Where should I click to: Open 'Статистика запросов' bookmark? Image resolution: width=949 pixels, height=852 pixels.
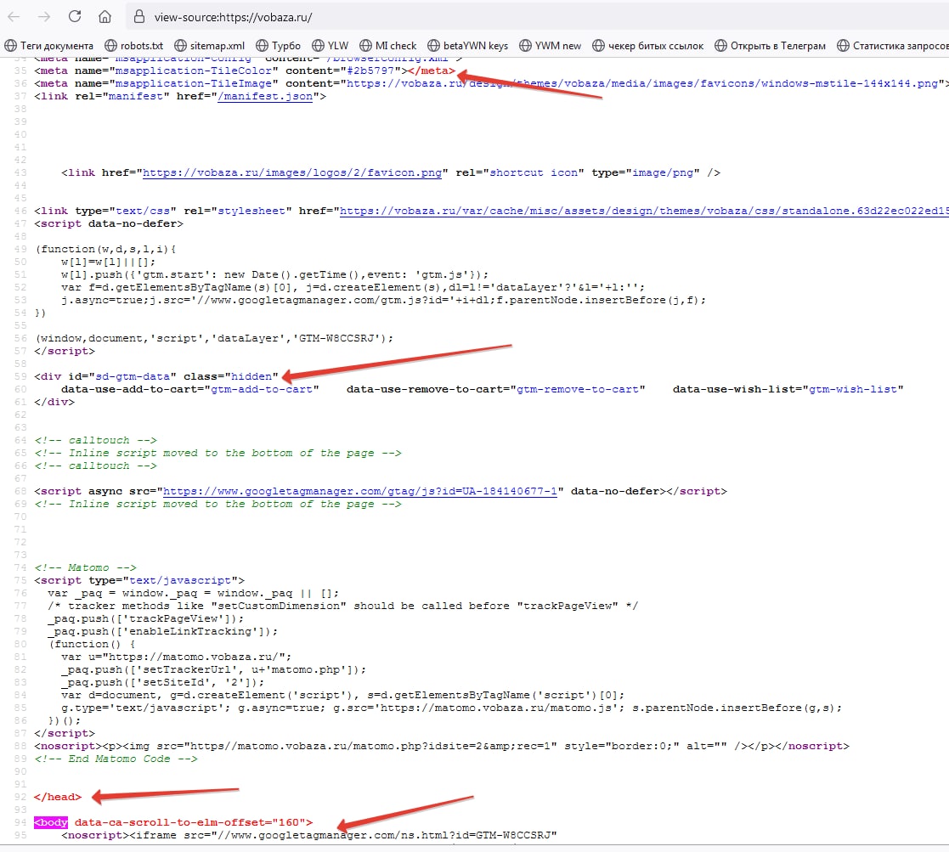[893, 46]
